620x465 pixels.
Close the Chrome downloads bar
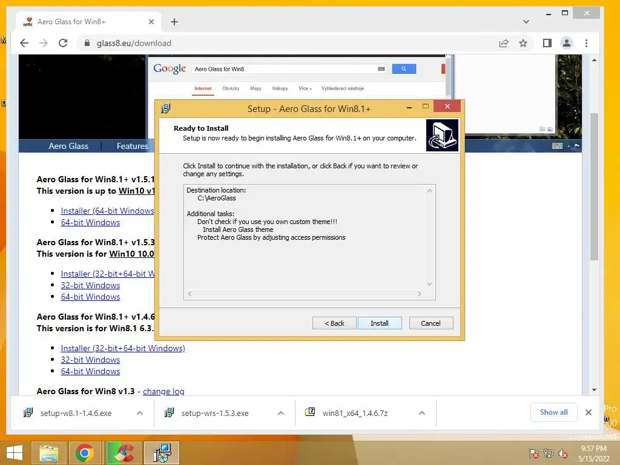pyautogui.click(x=589, y=412)
